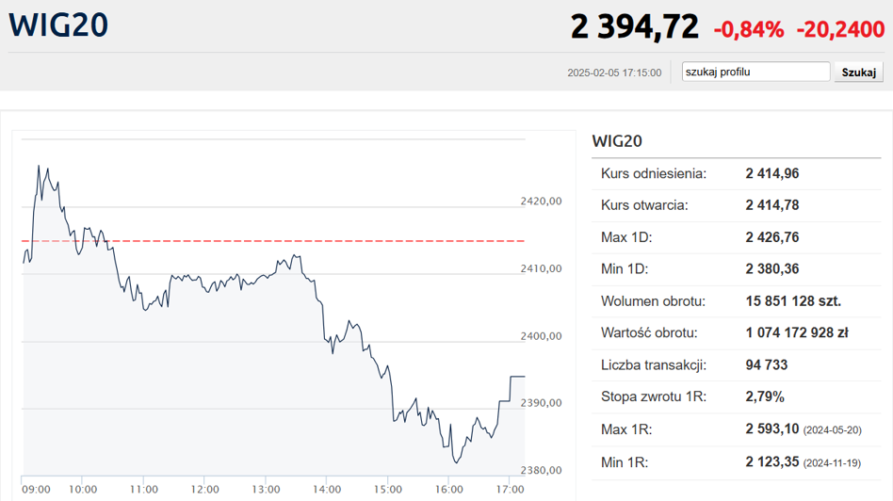Click the 'szukaj profilu' search field
This screenshot has width=893, height=501.
click(x=755, y=72)
